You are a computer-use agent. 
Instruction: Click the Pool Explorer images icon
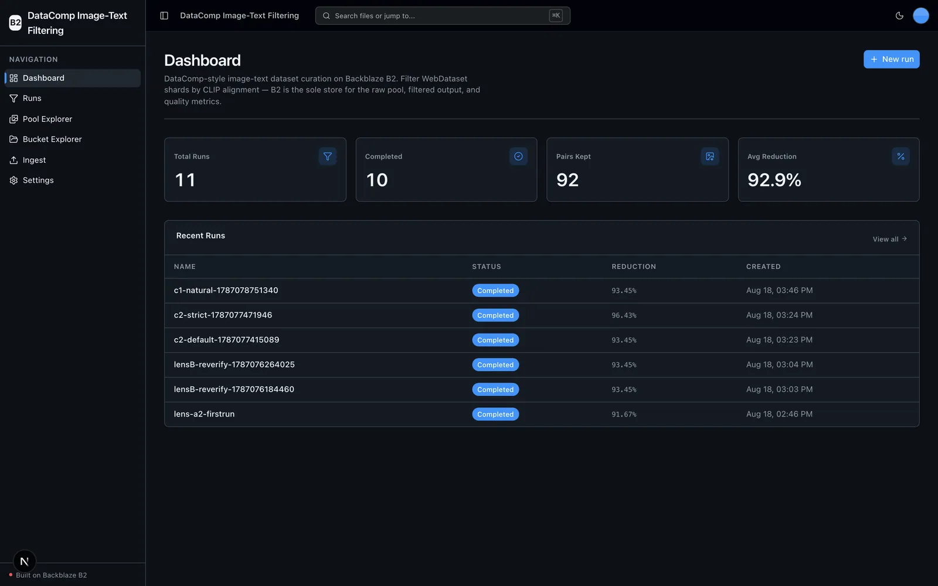(x=13, y=119)
